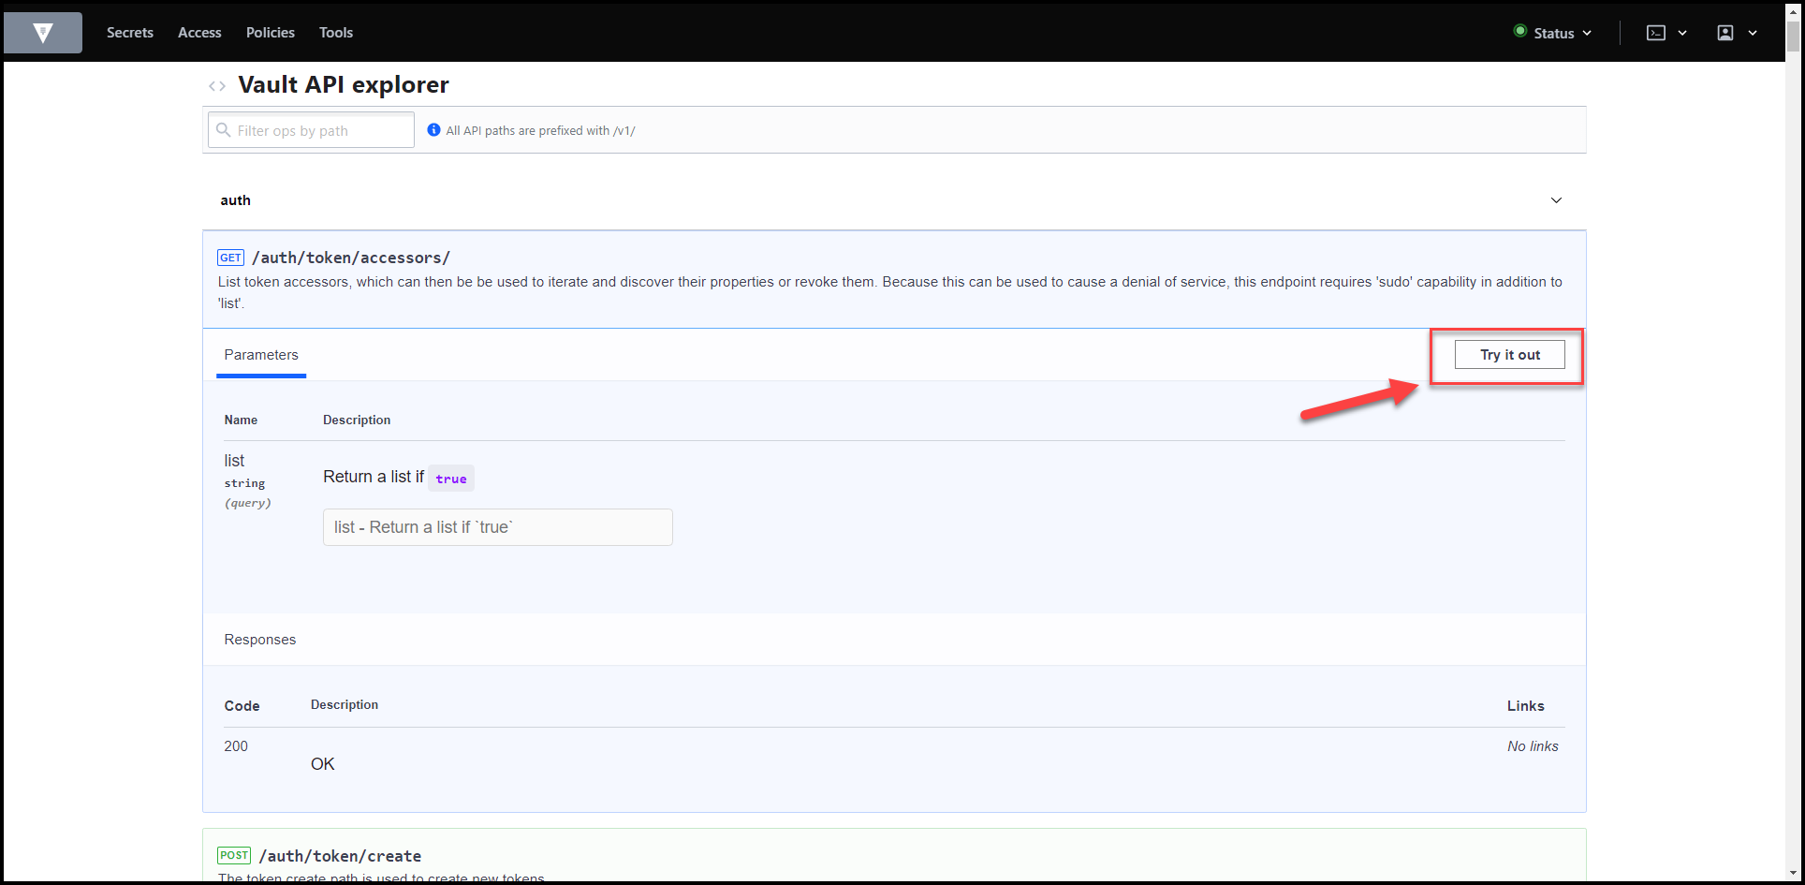Viewport: 1805px width, 885px height.
Task: Click the green status indicator dot
Action: click(x=1520, y=32)
